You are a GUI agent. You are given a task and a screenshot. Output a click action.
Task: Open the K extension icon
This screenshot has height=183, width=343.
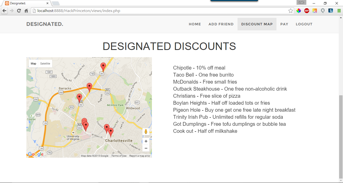click(315, 11)
